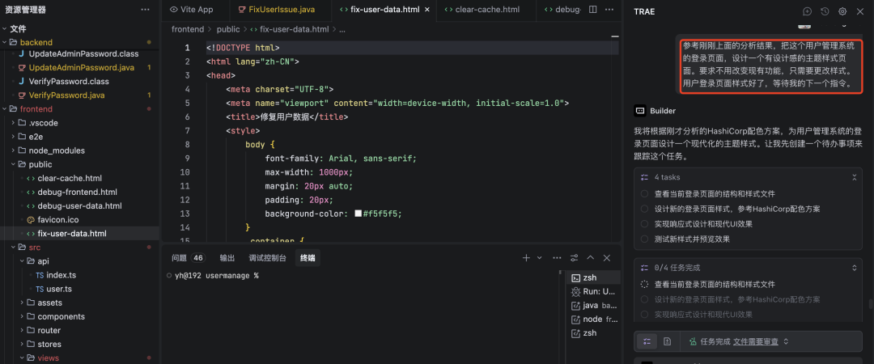Split the editor to the right
Image resolution: width=874 pixels, height=364 pixels.
[593, 10]
